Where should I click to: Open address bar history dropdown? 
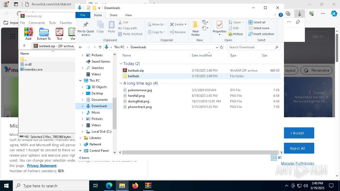click(217, 47)
